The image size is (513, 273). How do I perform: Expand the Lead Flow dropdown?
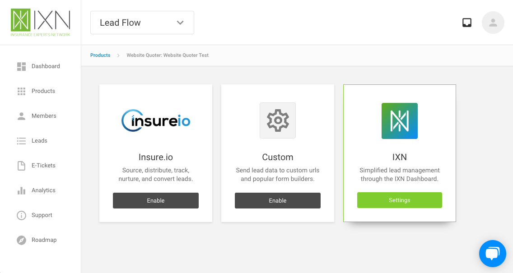(x=142, y=23)
